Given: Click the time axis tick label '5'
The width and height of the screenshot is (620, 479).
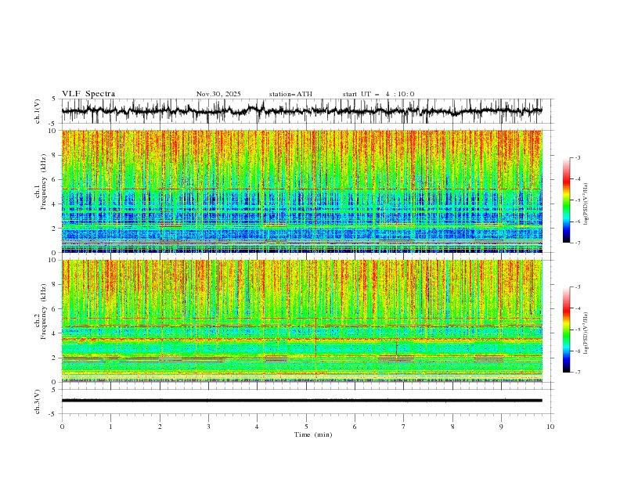Looking at the screenshot, I should [x=306, y=427].
